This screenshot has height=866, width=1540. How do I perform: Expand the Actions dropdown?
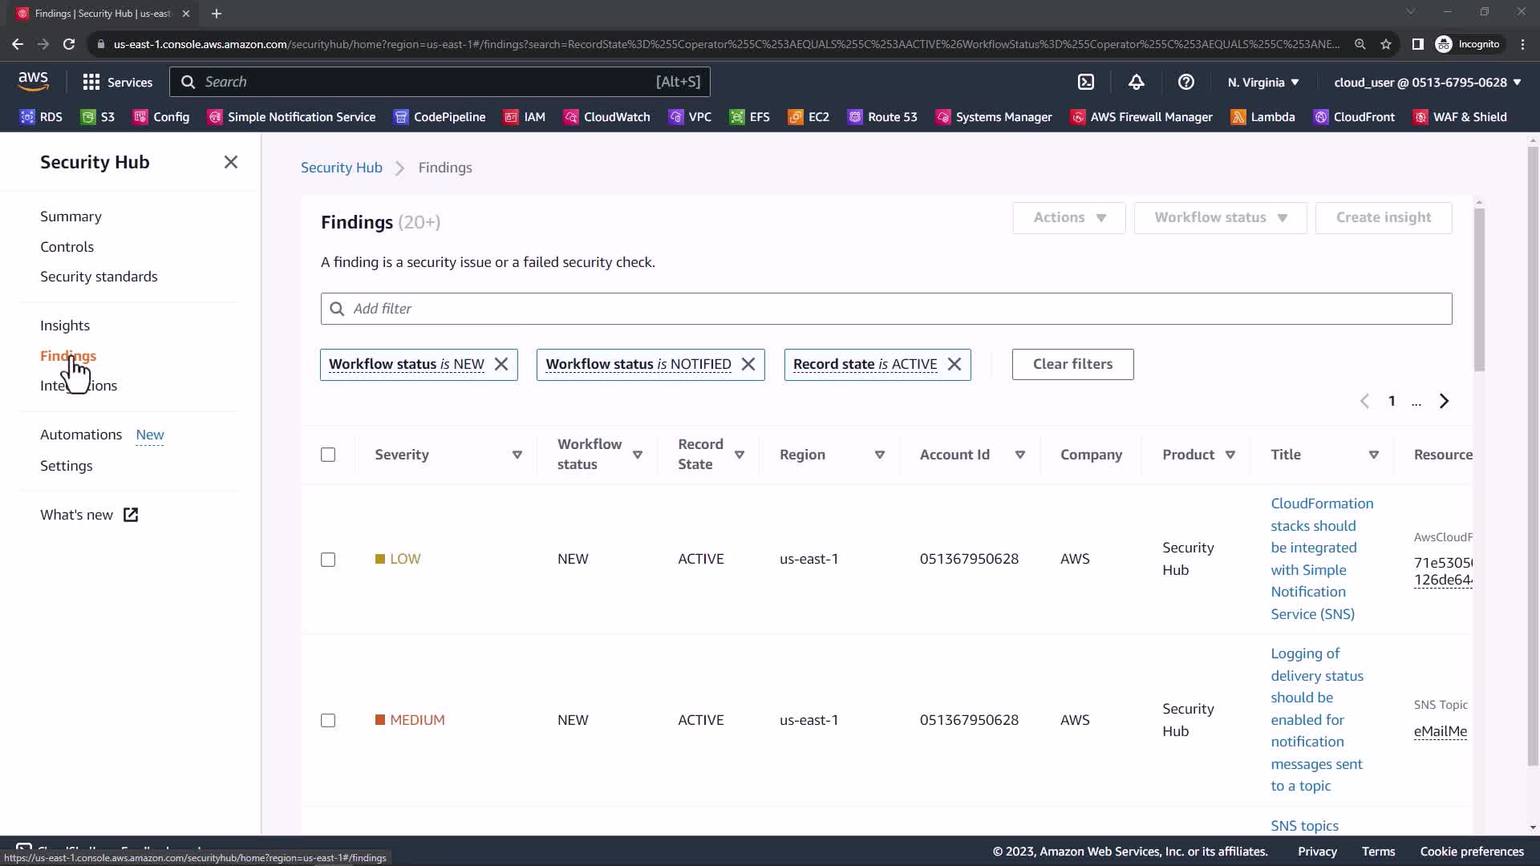tap(1068, 217)
